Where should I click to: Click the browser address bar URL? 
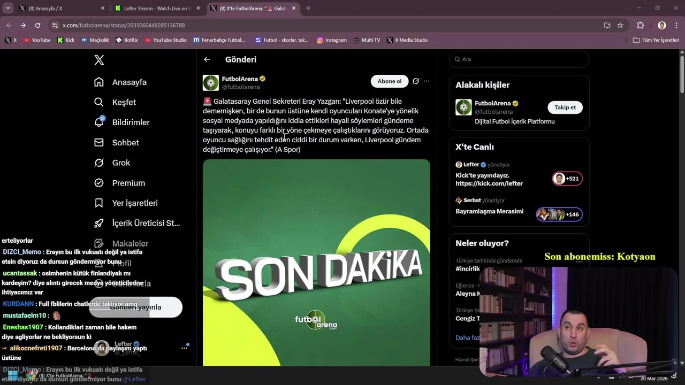pyautogui.click(x=124, y=25)
